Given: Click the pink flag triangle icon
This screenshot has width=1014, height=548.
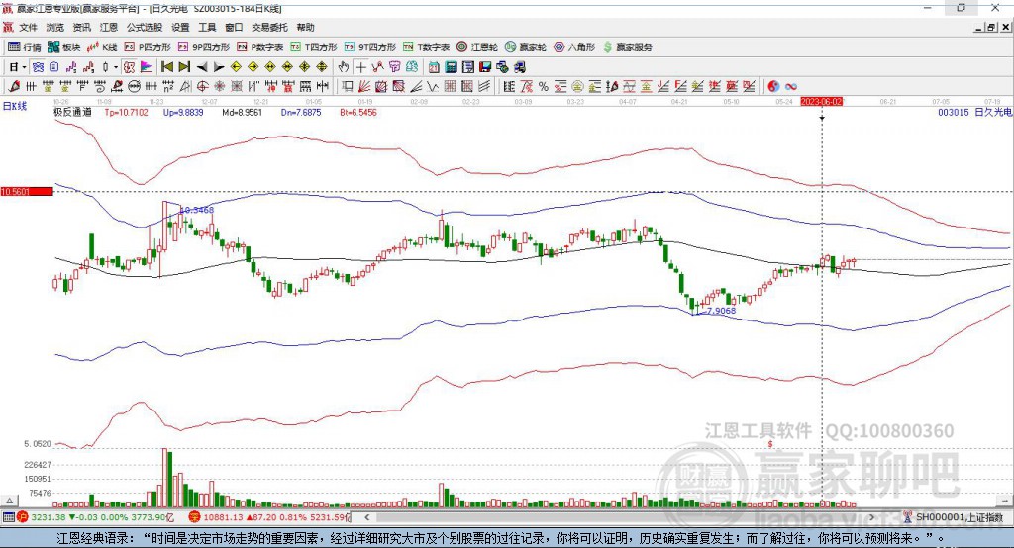Looking at the screenshot, I should coord(147,67).
